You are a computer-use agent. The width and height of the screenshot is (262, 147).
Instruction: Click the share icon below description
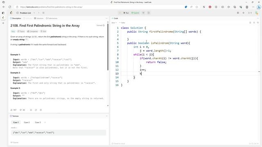point(36,110)
